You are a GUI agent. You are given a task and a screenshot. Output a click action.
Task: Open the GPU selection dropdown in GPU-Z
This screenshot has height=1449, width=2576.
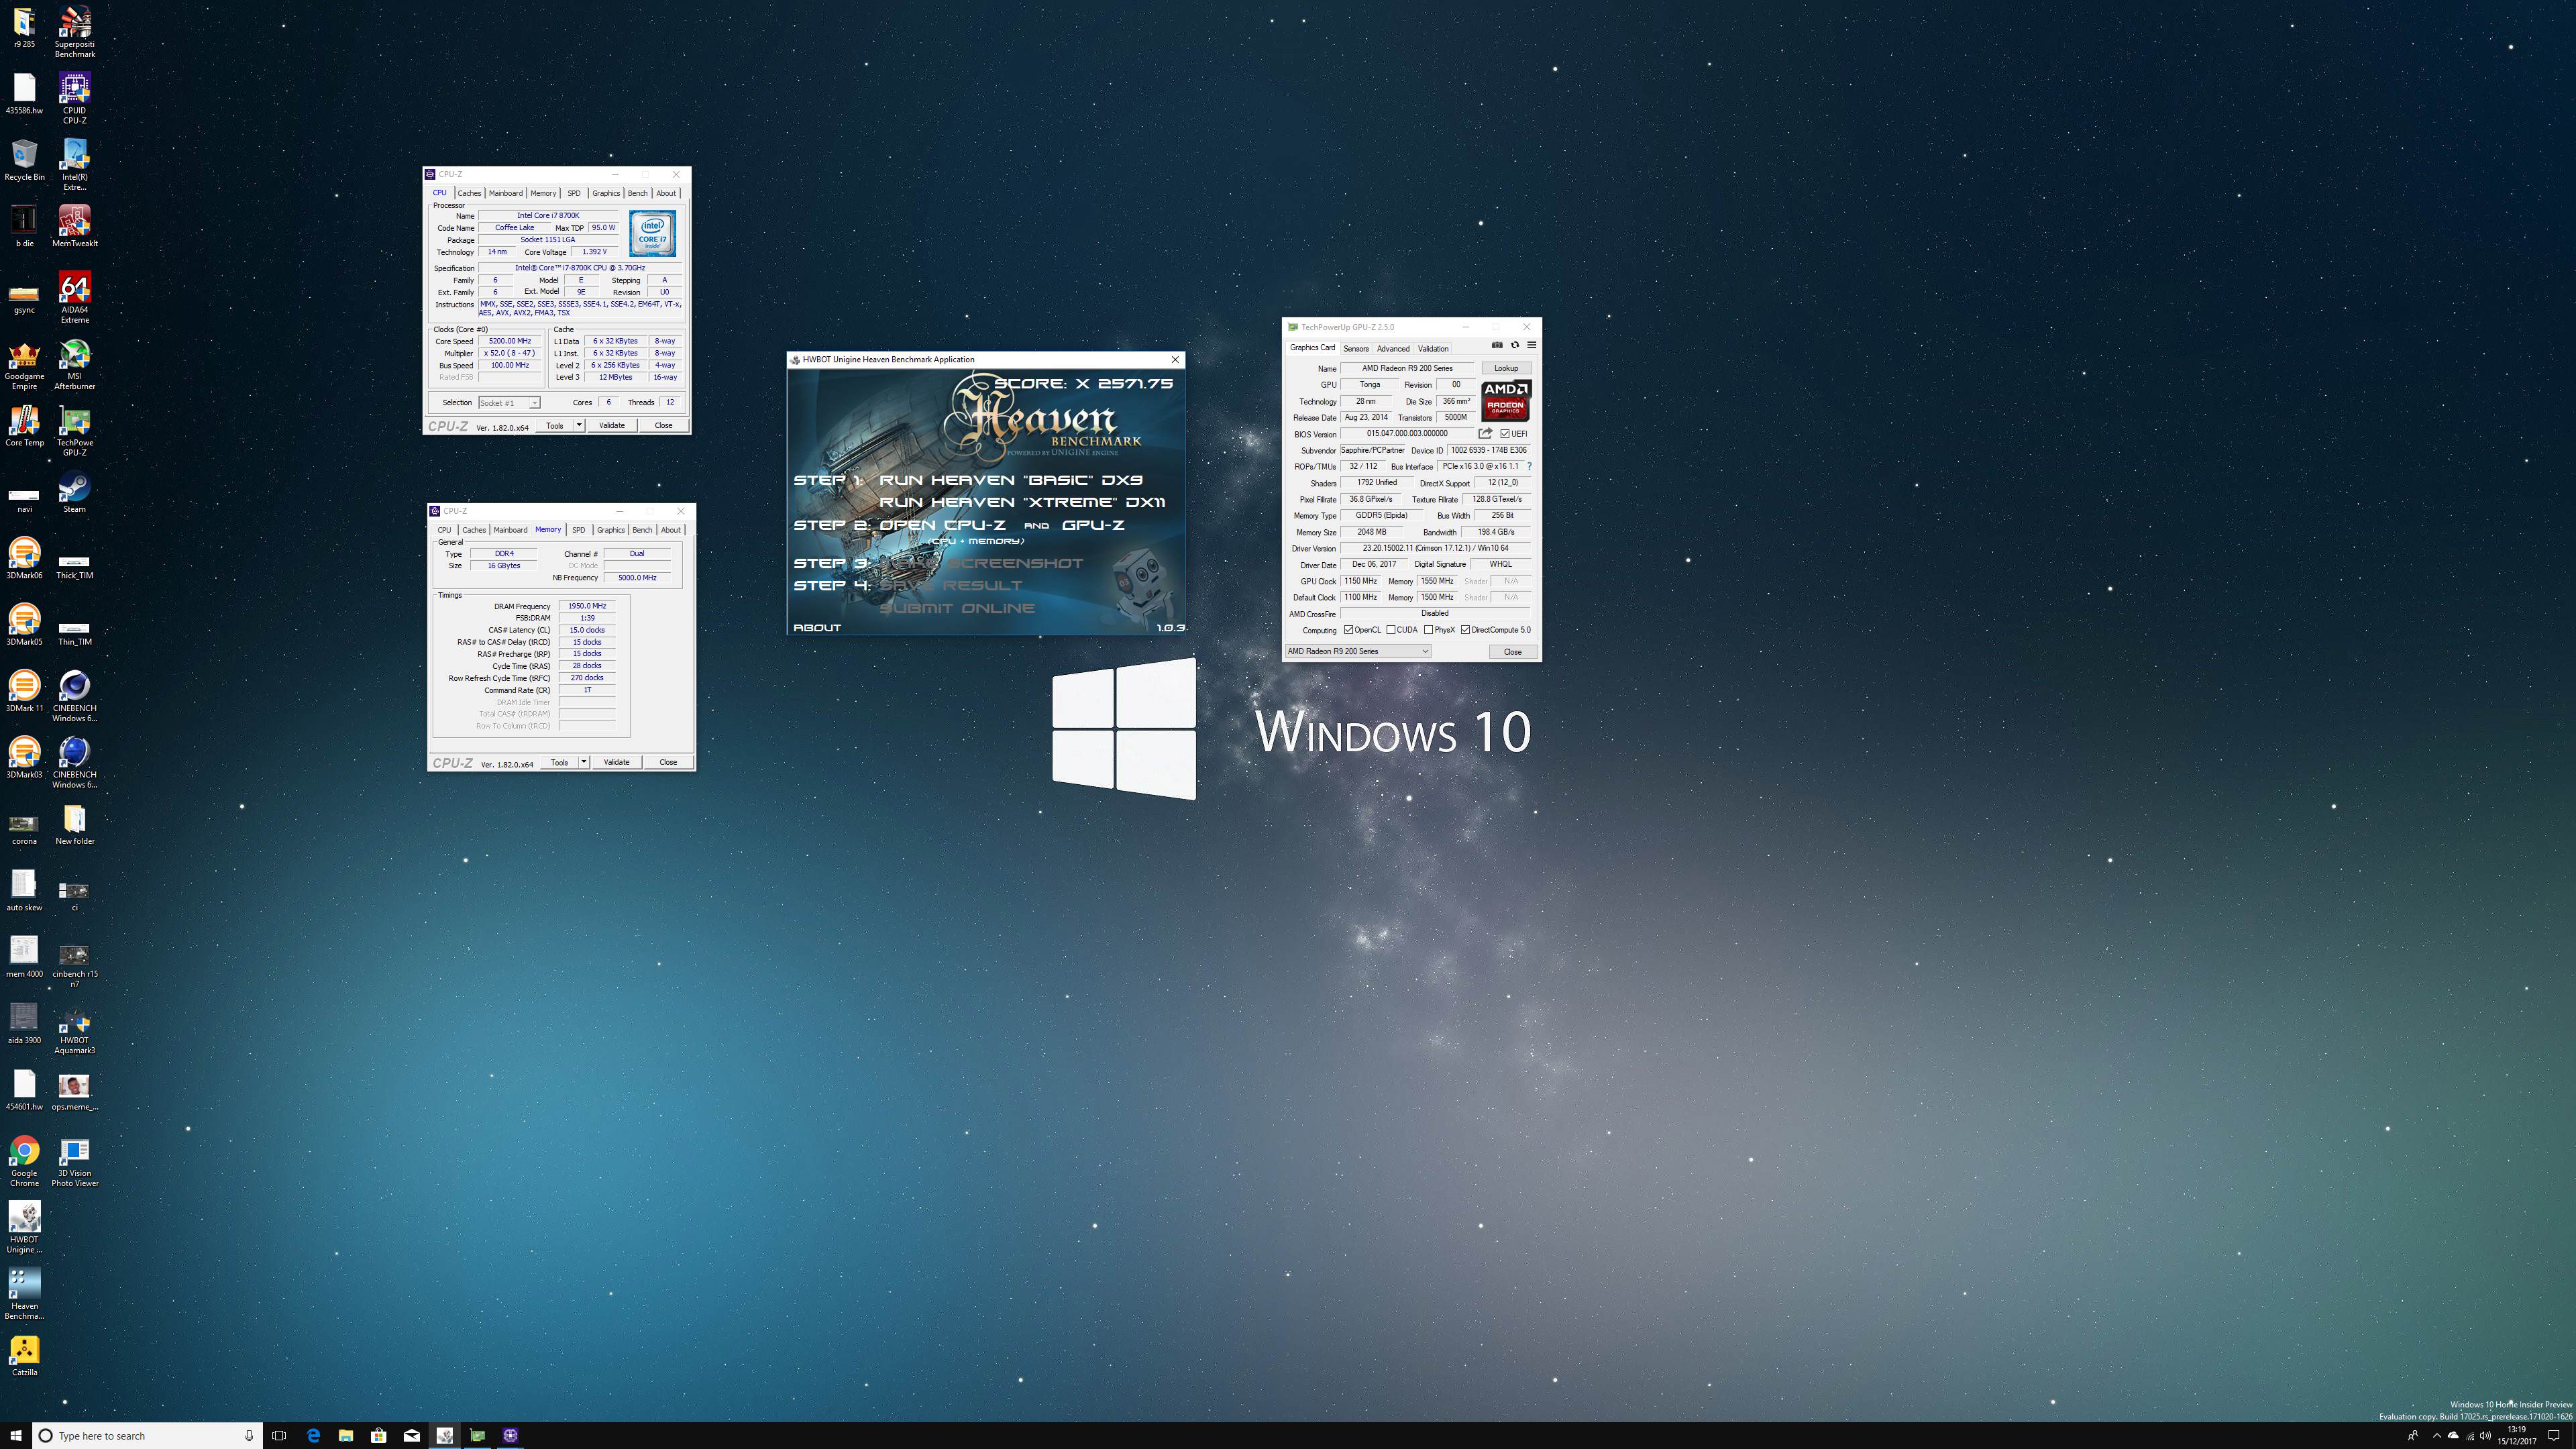point(1358,651)
